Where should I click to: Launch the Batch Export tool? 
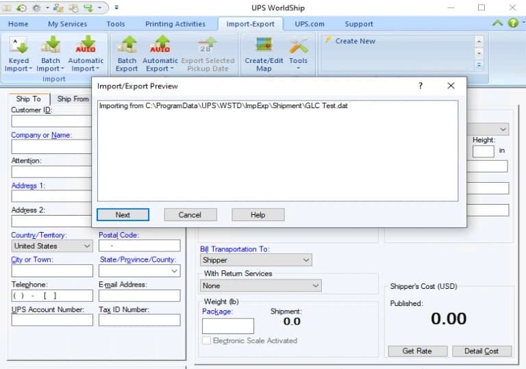(x=127, y=54)
